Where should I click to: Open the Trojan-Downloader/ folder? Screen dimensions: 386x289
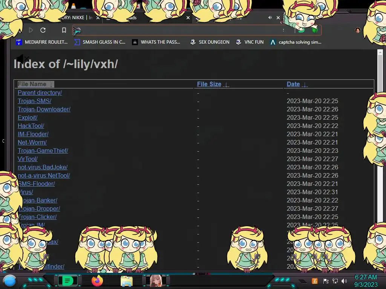click(44, 109)
